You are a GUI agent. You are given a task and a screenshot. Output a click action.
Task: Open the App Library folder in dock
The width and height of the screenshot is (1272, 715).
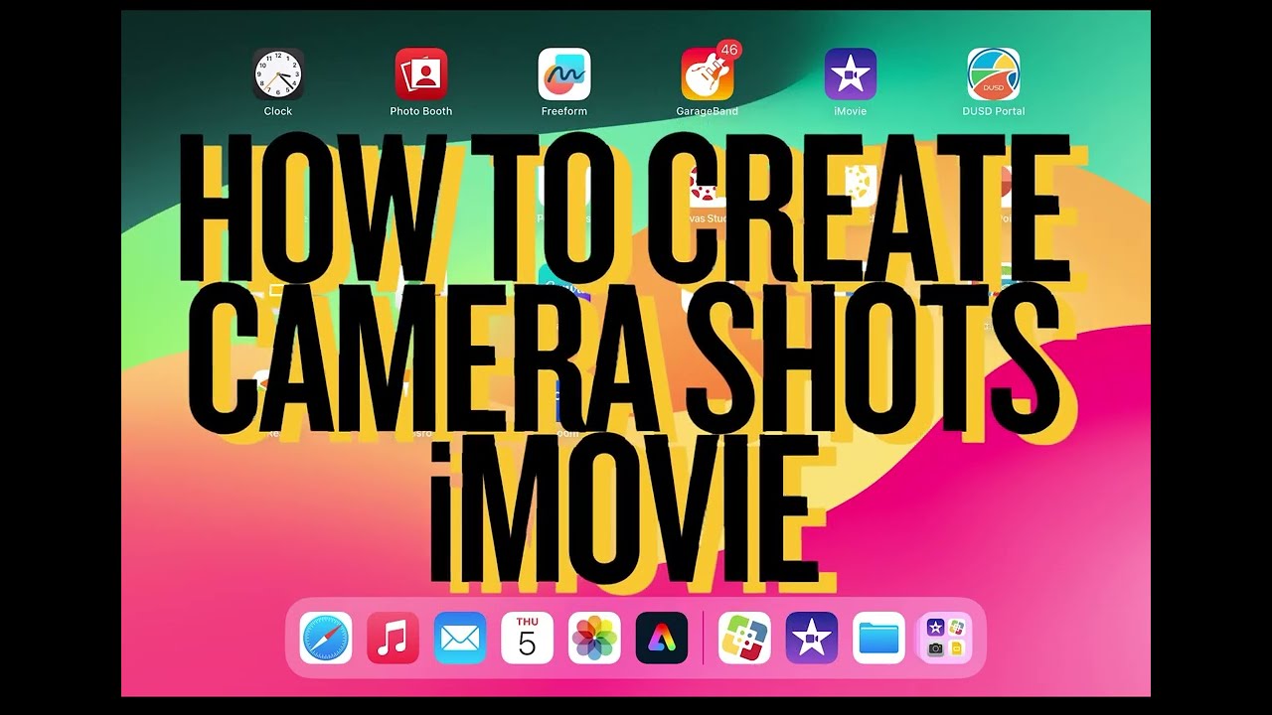click(946, 638)
